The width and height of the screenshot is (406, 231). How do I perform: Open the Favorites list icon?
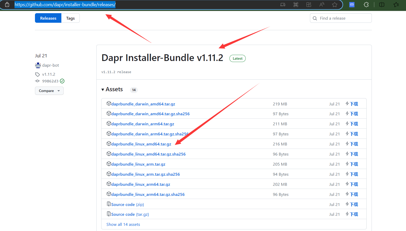pos(396,5)
